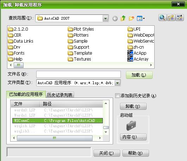Open the Data Links folder
Screen dimensions: 187x161
21,41
